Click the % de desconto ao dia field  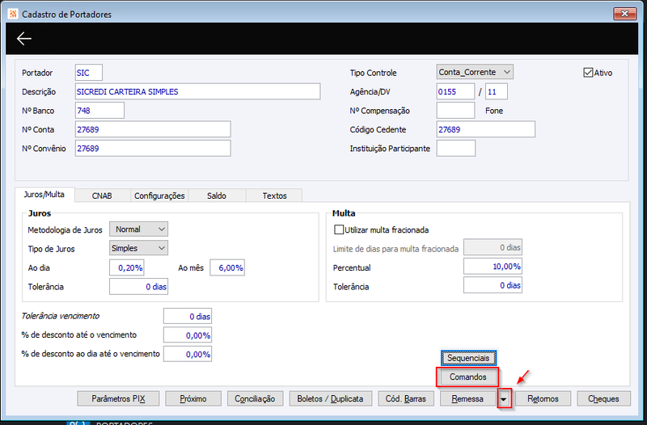pos(188,354)
